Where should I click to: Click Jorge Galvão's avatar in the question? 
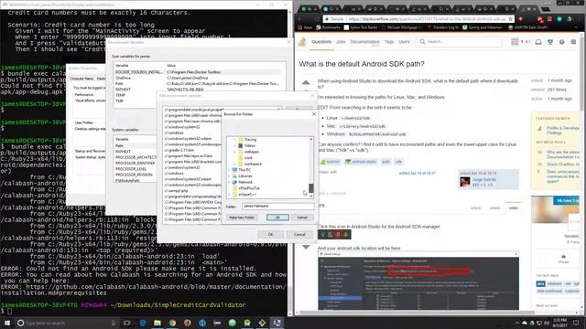pos(464,182)
